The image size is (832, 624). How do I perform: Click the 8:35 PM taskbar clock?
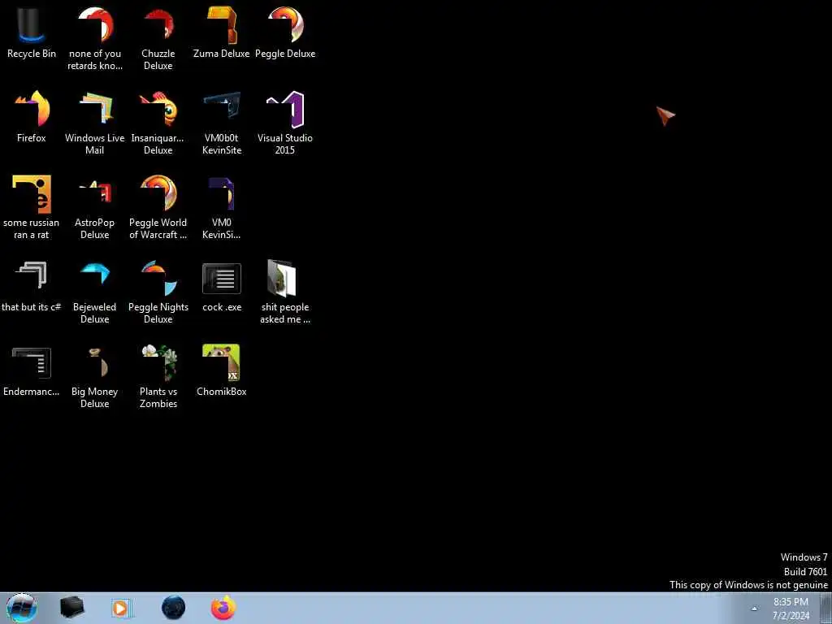click(x=791, y=609)
